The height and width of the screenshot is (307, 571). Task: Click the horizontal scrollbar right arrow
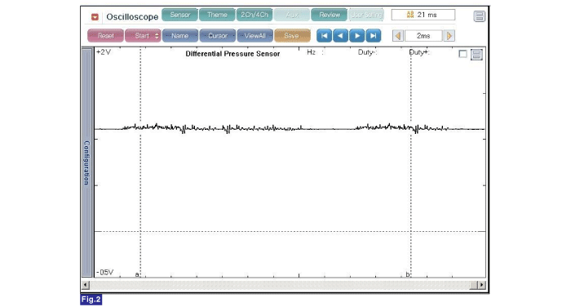(482, 285)
